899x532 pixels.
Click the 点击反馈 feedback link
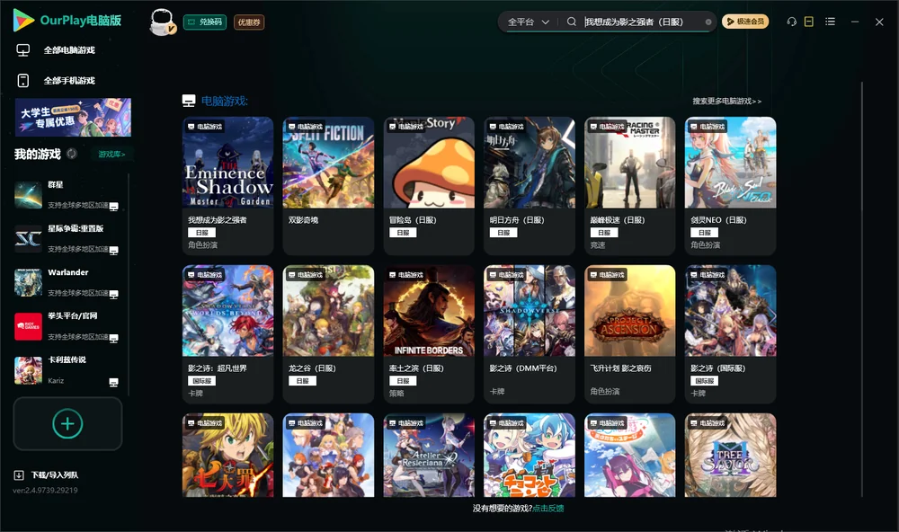click(548, 508)
